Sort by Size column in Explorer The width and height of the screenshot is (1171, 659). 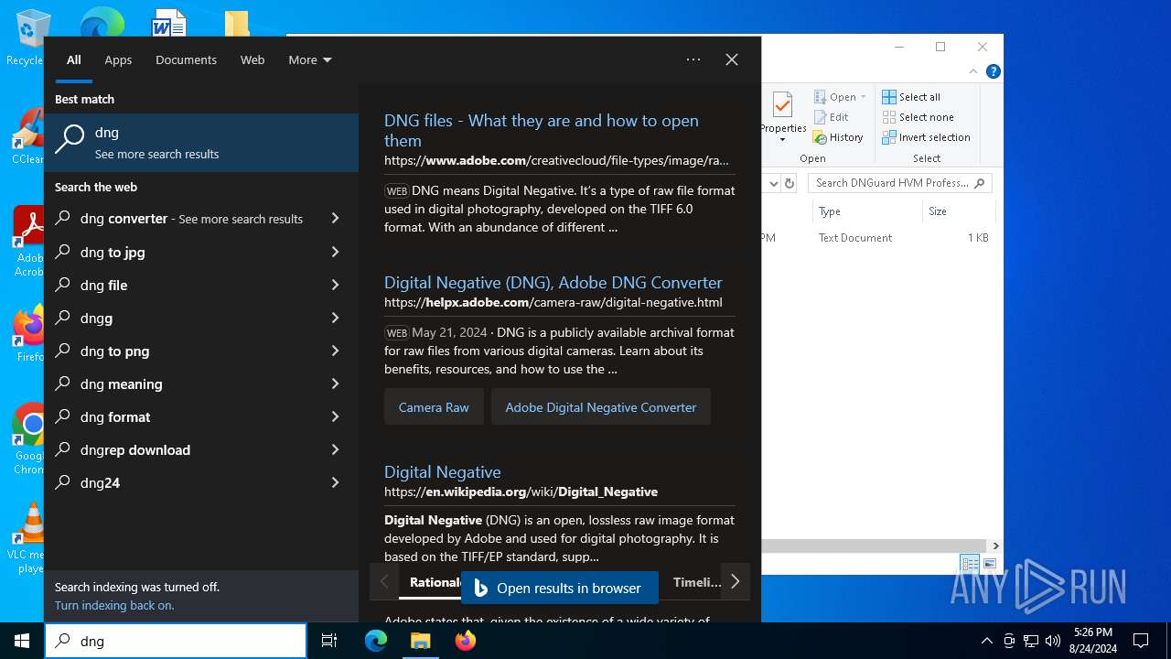pos(959,211)
